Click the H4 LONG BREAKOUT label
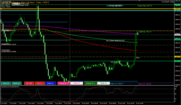The height and width of the screenshot is (105, 181). [115, 41]
